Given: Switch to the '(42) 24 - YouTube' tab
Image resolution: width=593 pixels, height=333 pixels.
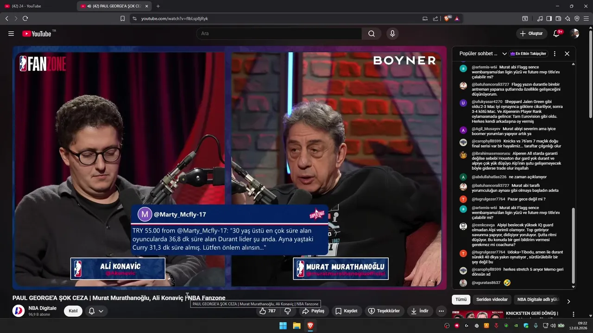Looking at the screenshot, I should [38, 6].
